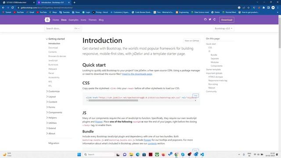Expand the Extend section
The width and height of the screenshot is (281, 158).
pyautogui.click(x=51, y=128)
